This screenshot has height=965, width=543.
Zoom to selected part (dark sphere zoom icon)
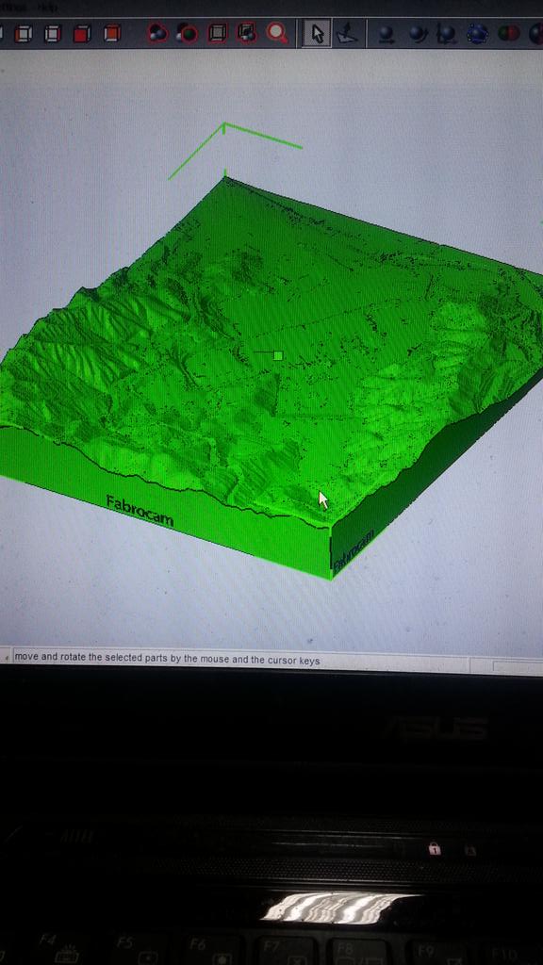click(x=187, y=33)
